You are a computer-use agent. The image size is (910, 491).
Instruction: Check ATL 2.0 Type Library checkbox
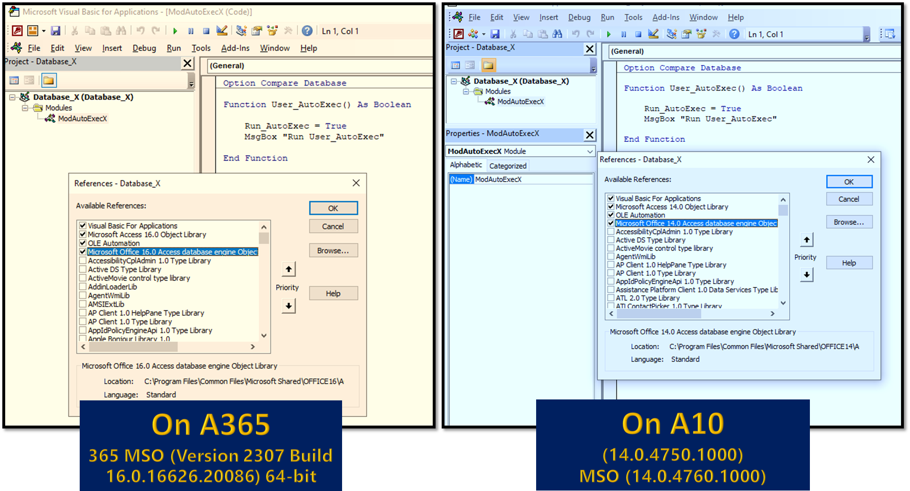(611, 298)
